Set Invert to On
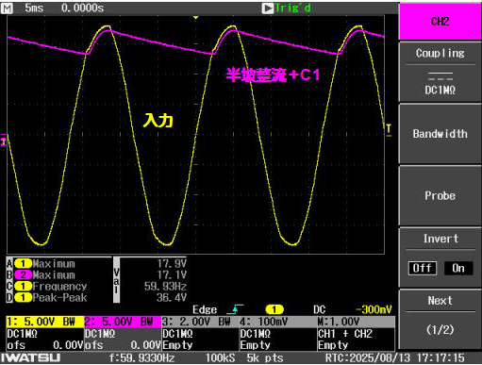This screenshot has width=482, height=365. tap(458, 268)
